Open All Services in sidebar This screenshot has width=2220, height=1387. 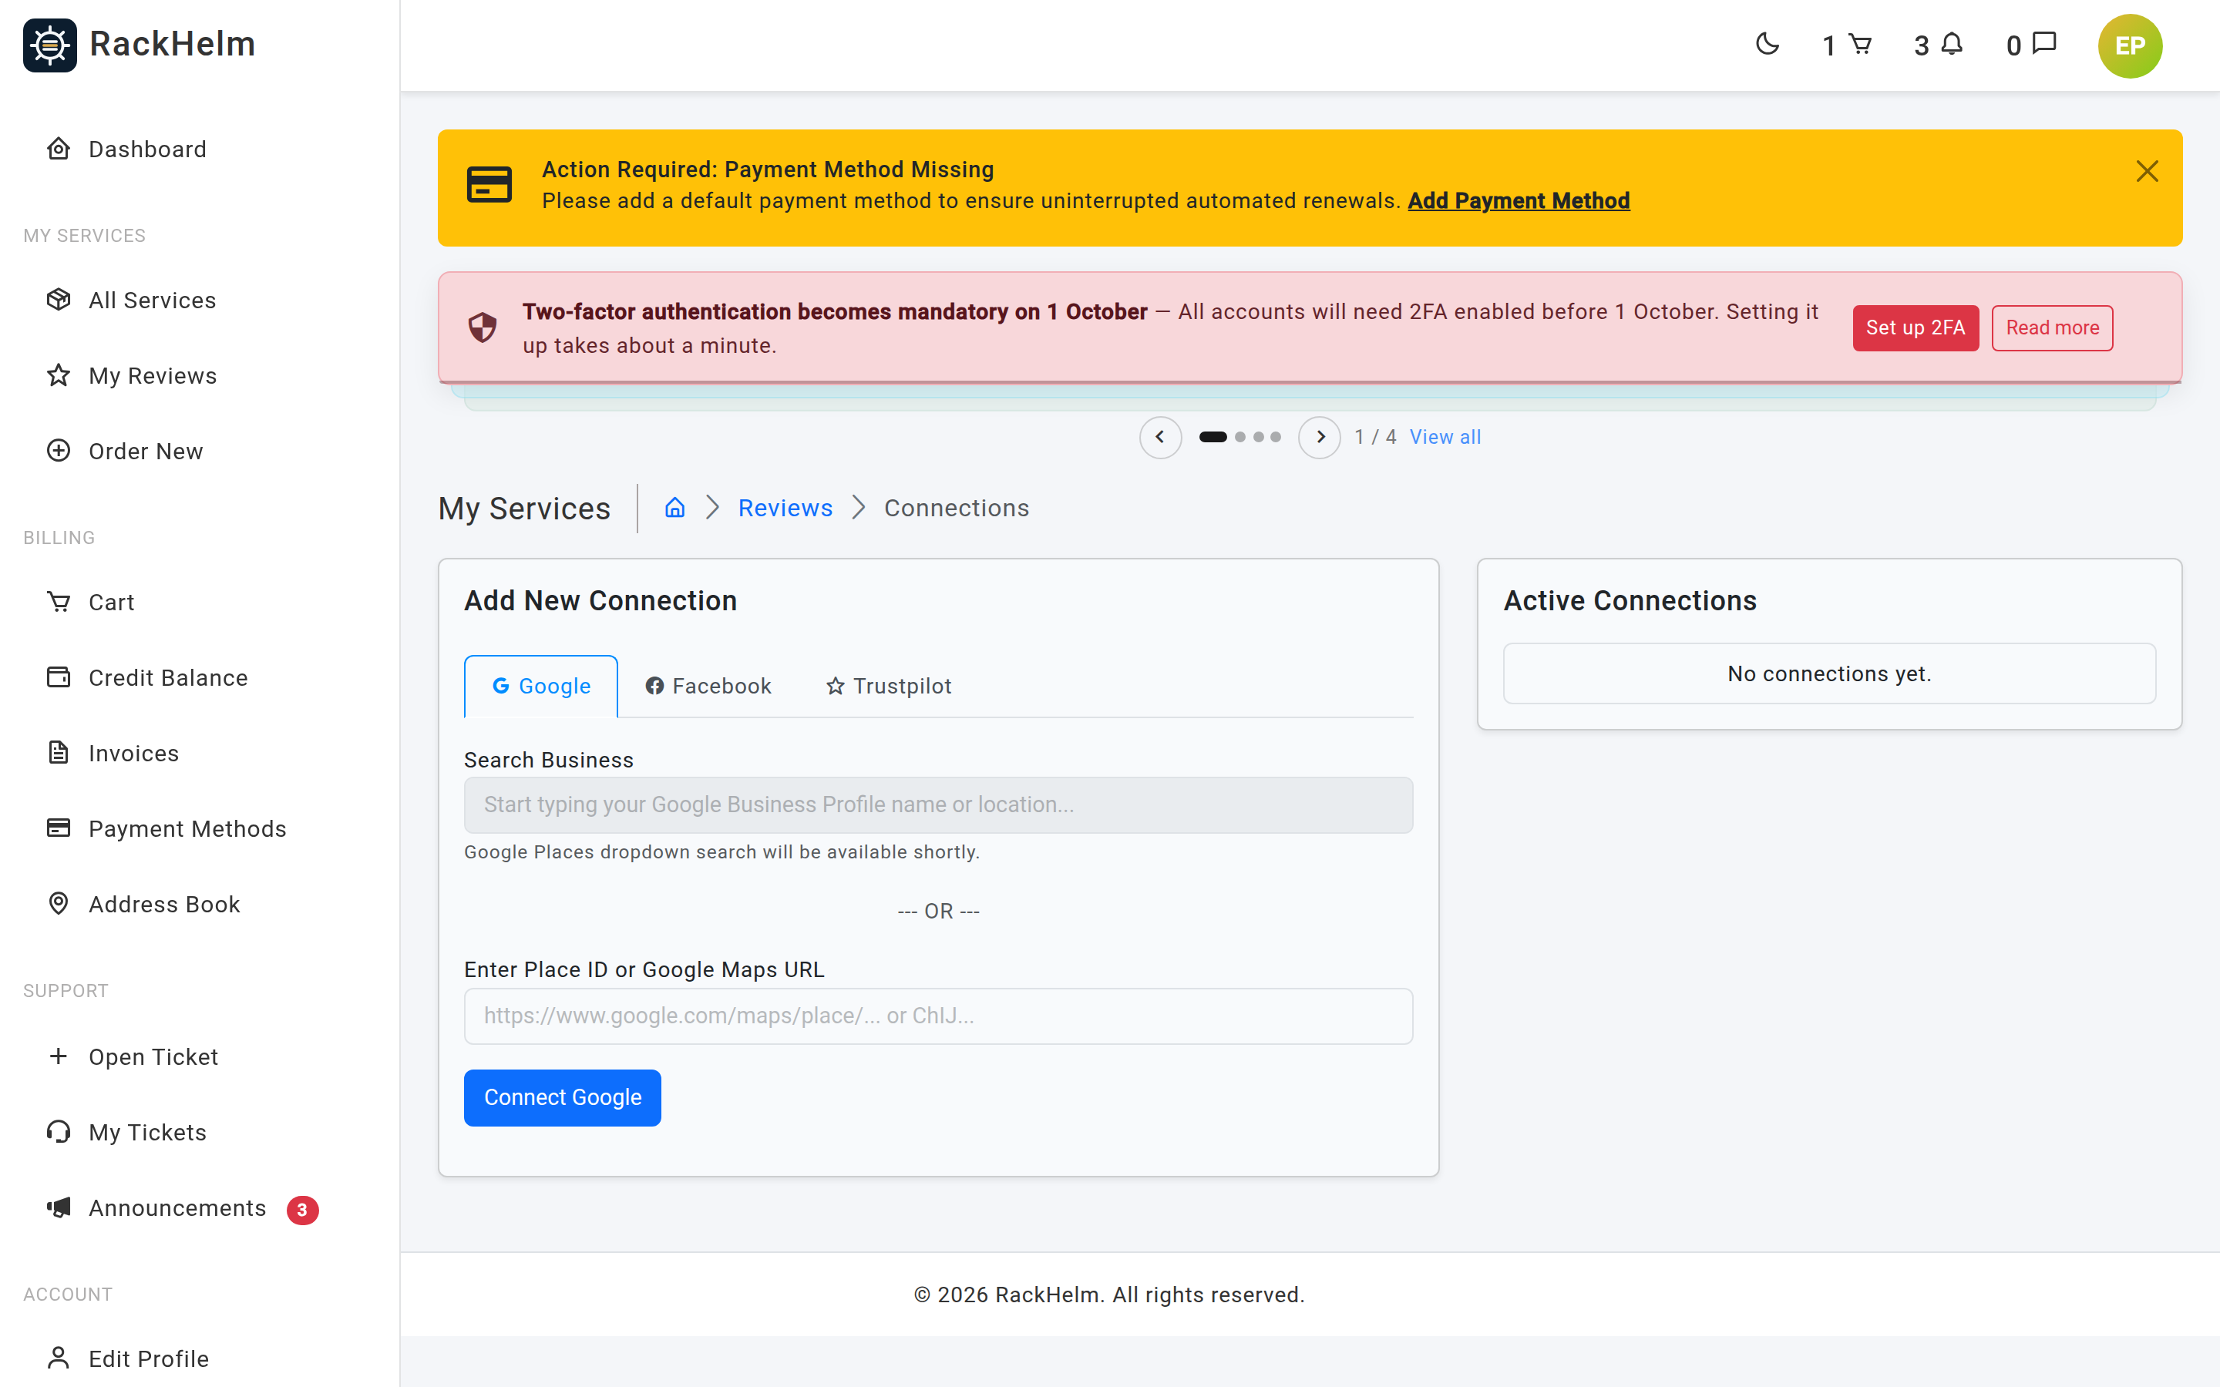click(151, 300)
